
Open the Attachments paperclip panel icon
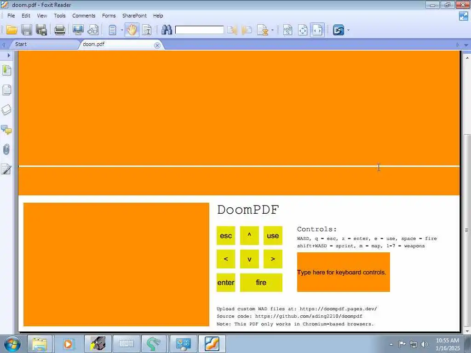[x=6, y=149]
